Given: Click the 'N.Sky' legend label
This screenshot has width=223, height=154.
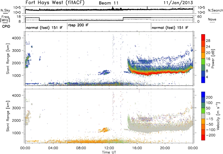Looking at the screenshot, I should 5,10.
